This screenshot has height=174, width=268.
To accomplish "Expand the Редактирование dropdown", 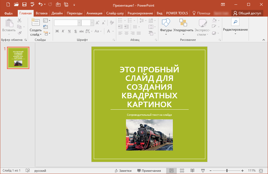I will pos(235,30).
